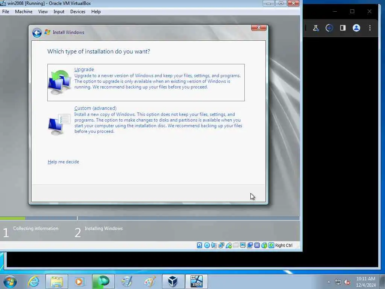Maximize the background browser window
The width and height of the screenshot is (385, 289).
click(x=352, y=11)
